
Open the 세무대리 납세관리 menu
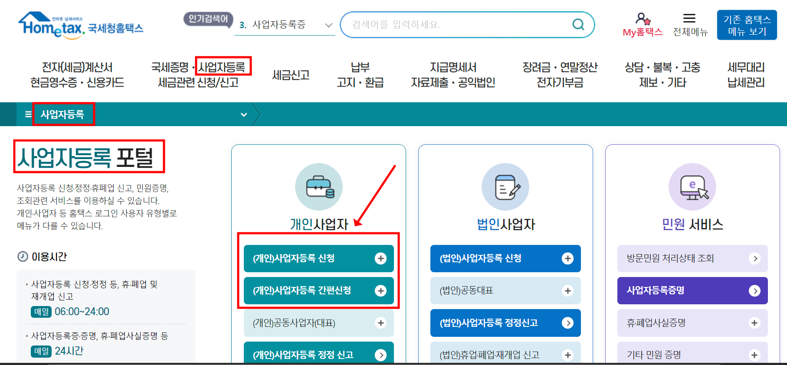coord(746,75)
